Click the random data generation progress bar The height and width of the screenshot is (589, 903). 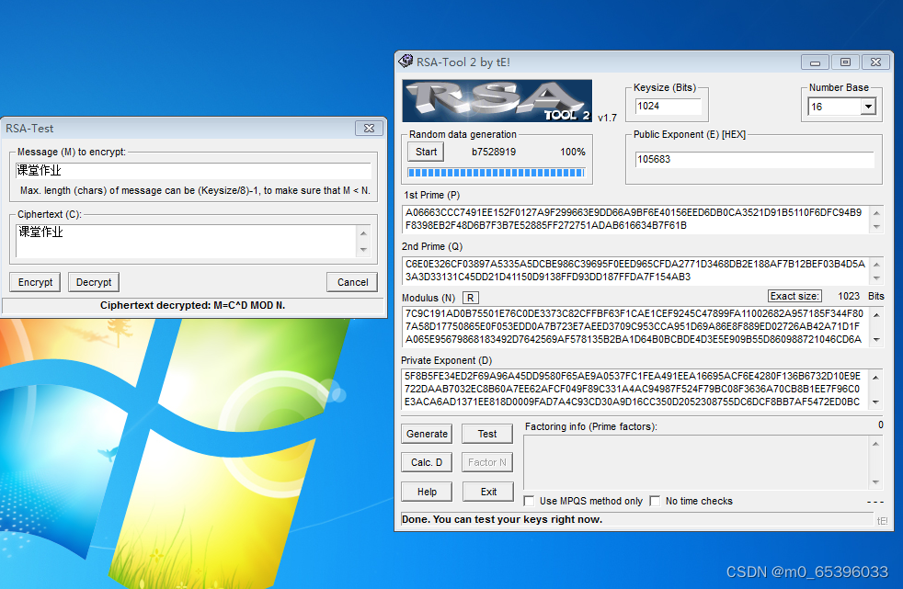click(x=497, y=173)
